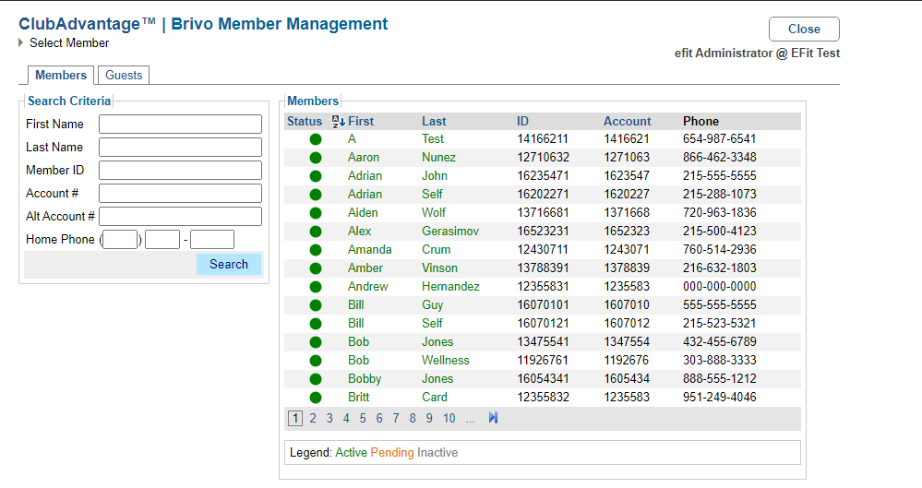Screen dimensions: 922x488
Task: Click phone 215-288-1073
Action: coord(720,195)
